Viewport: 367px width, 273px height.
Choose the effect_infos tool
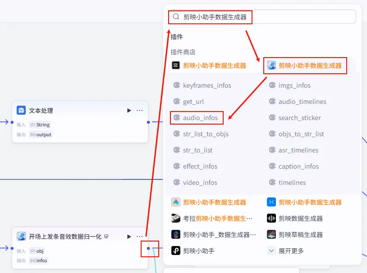(195, 166)
